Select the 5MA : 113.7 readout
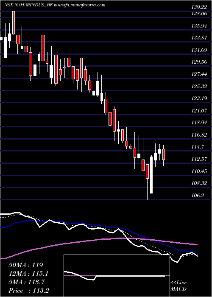This screenshot has height=297, width=212. click(x=27, y=282)
